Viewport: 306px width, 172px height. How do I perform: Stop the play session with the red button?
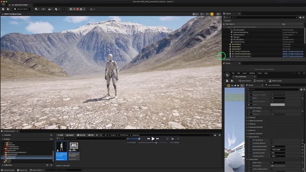click(x=78, y=9)
